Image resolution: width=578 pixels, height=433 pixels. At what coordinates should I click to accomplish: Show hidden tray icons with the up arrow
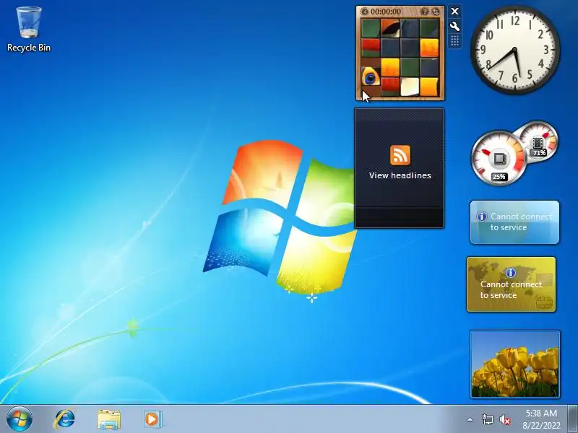(470, 419)
